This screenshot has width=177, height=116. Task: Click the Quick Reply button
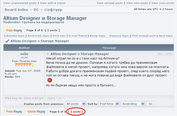tap(36, 112)
